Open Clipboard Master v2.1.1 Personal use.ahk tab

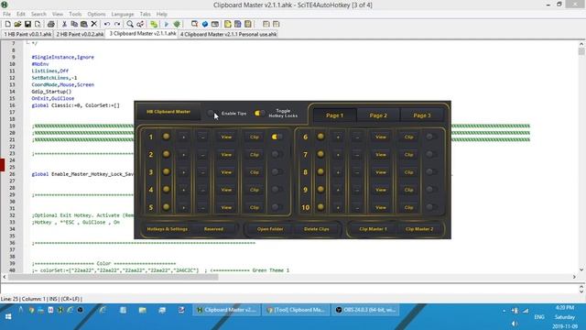pos(228,34)
